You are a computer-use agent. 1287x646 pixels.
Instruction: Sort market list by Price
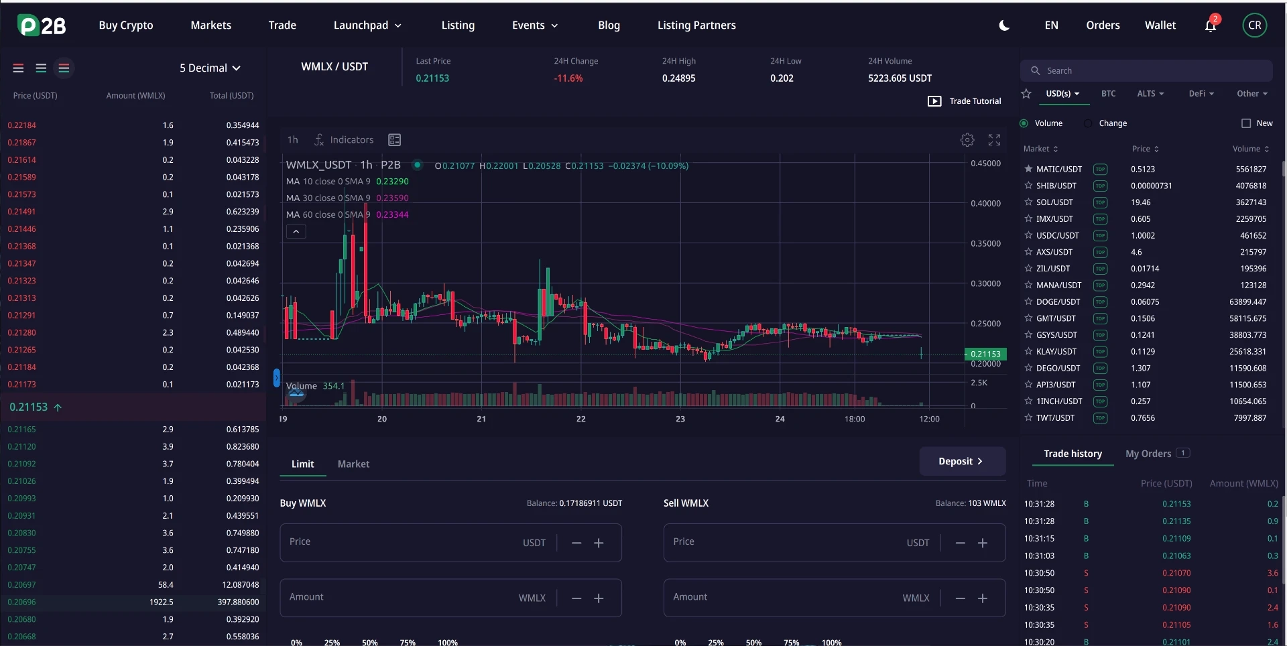[x=1146, y=149]
